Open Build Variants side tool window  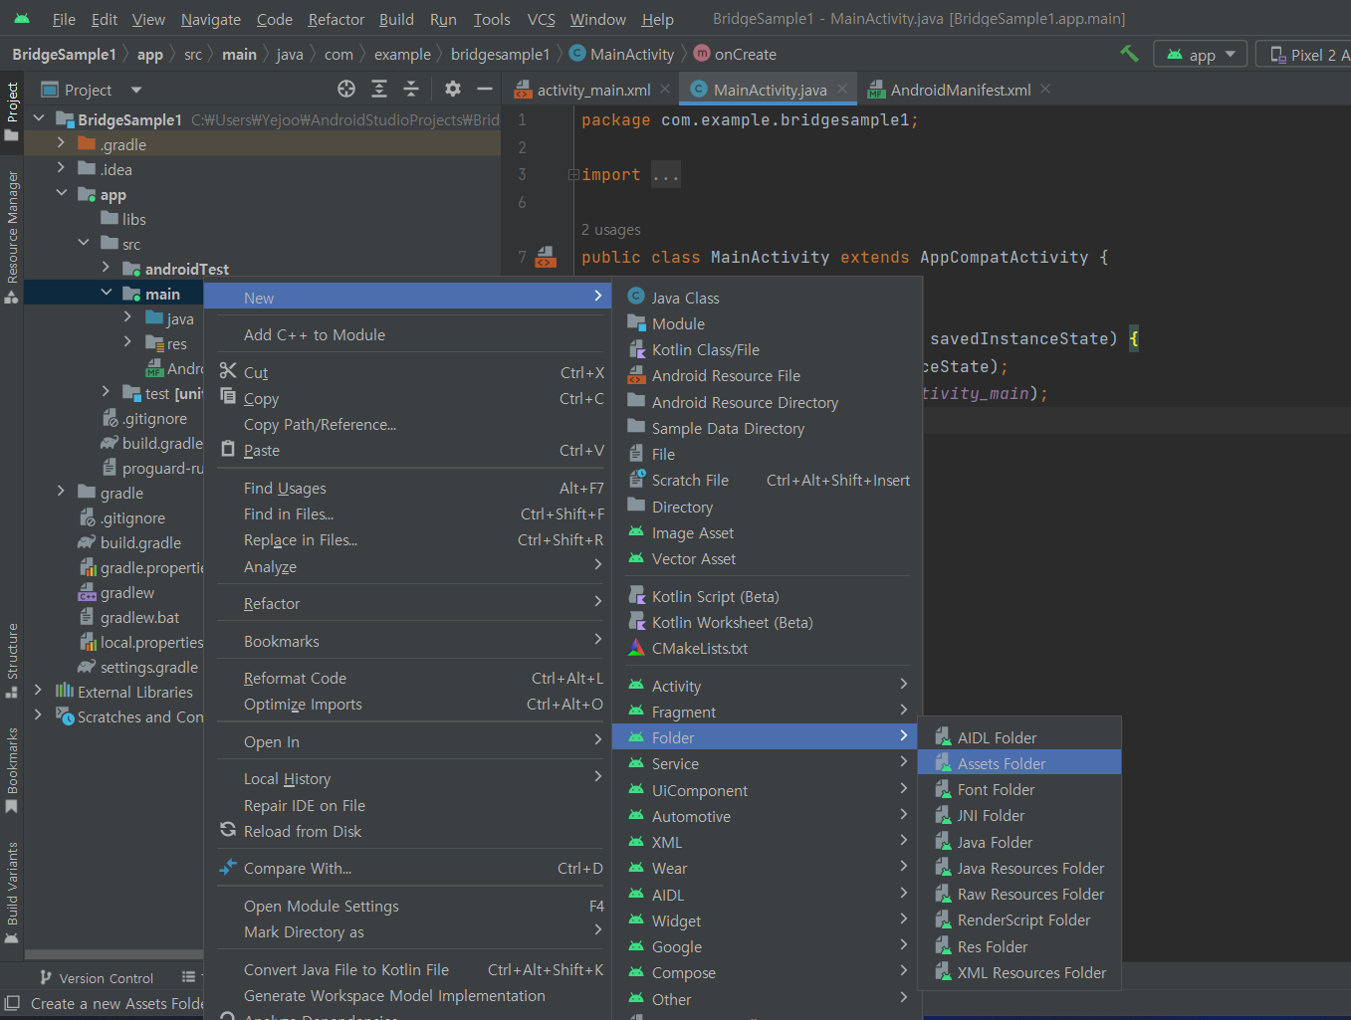pyautogui.click(x=12, y=893)
